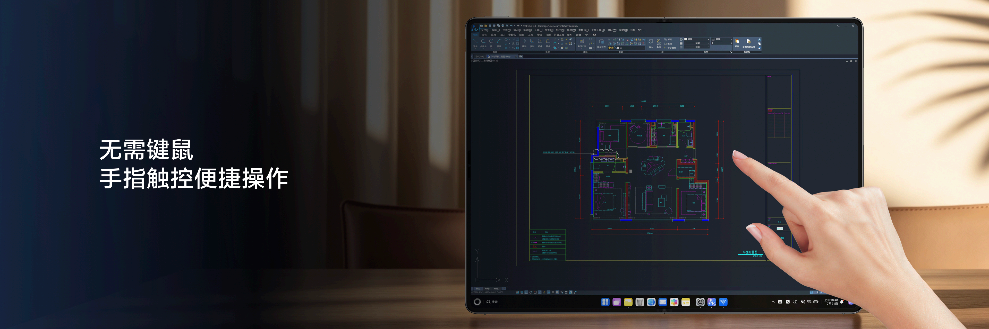Screen dimensions: 989x329
Task: Choose the 移动 move tool
Action: tap(524, 43)
